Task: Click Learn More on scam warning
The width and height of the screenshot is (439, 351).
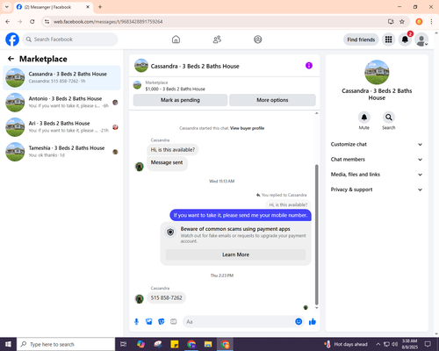Action: 235,254
